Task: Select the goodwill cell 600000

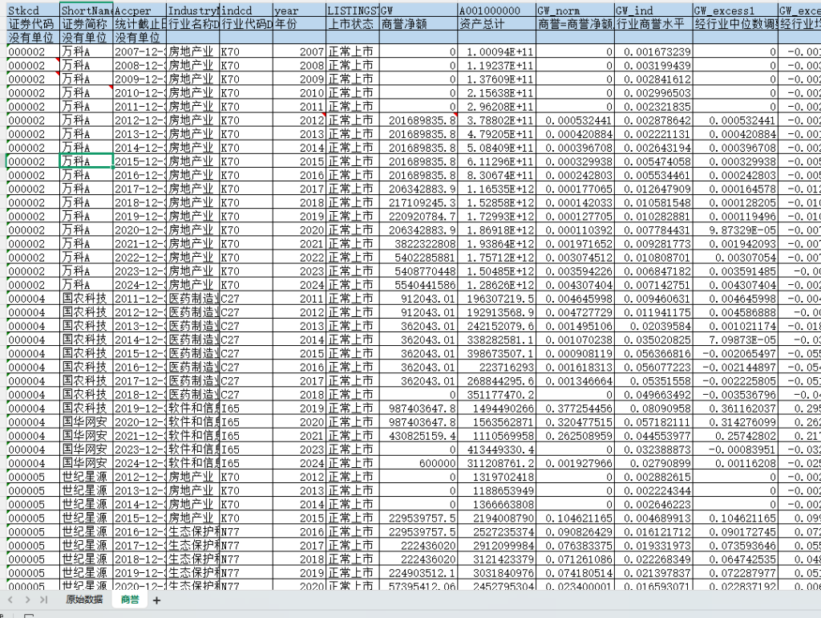Action: (x=419, y=463)
